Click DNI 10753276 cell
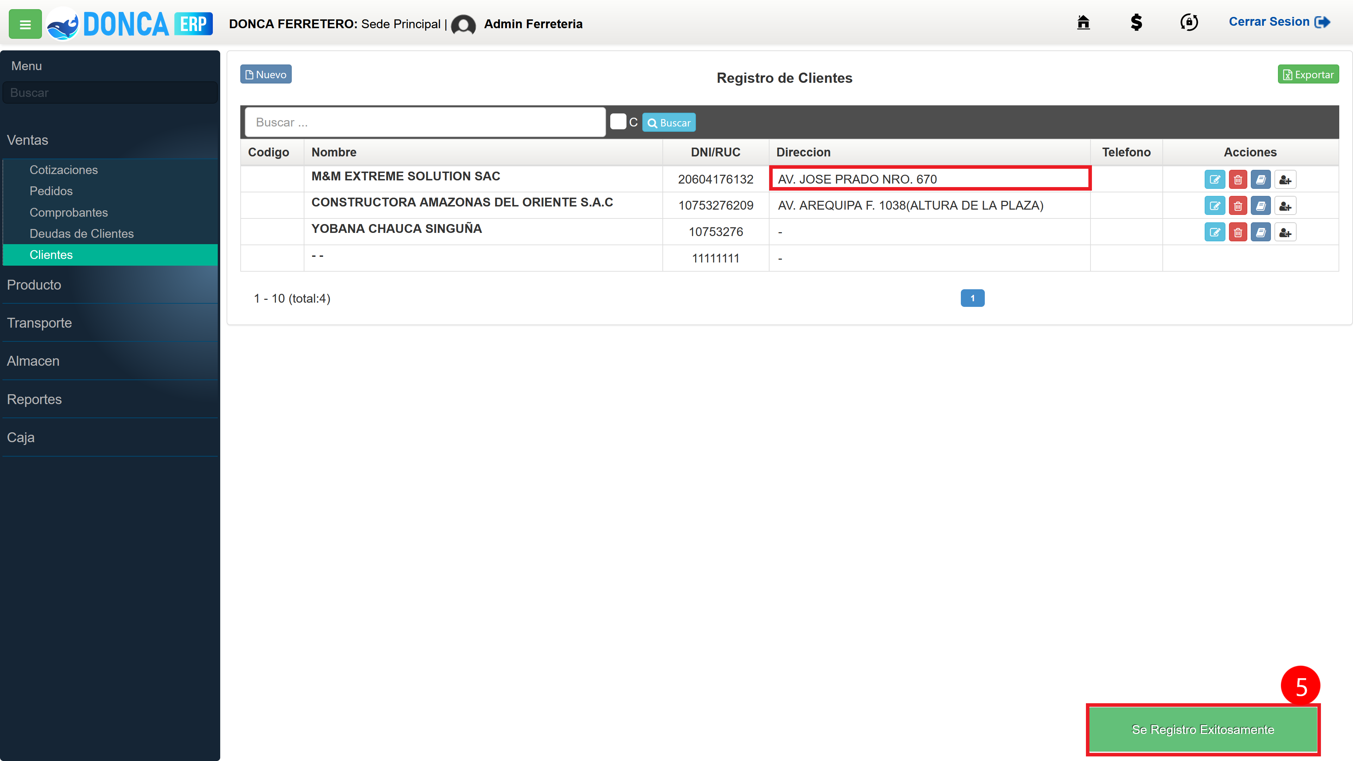Screen dimensions: 1353x761 coord(715,232)
